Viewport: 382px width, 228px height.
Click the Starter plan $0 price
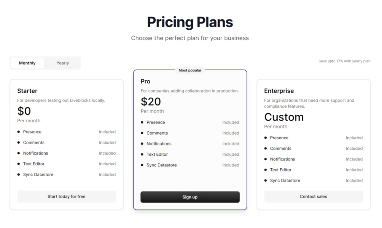coord(24,111)
